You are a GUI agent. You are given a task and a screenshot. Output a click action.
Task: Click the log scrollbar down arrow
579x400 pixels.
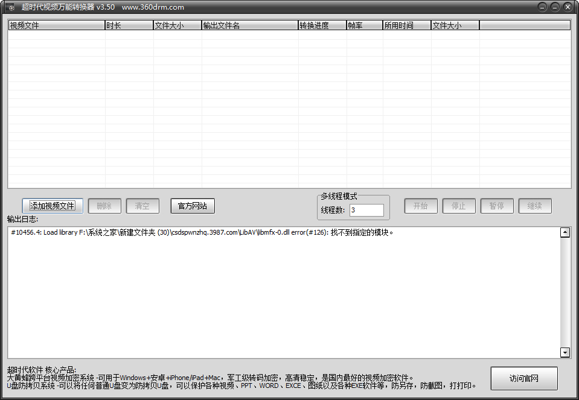click(x=565, y=352)
